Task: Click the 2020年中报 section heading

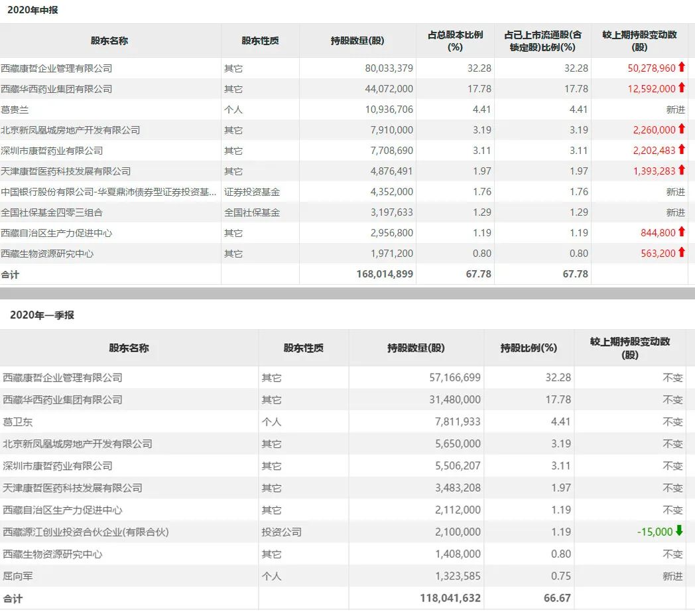Action: tap(32, 10)
